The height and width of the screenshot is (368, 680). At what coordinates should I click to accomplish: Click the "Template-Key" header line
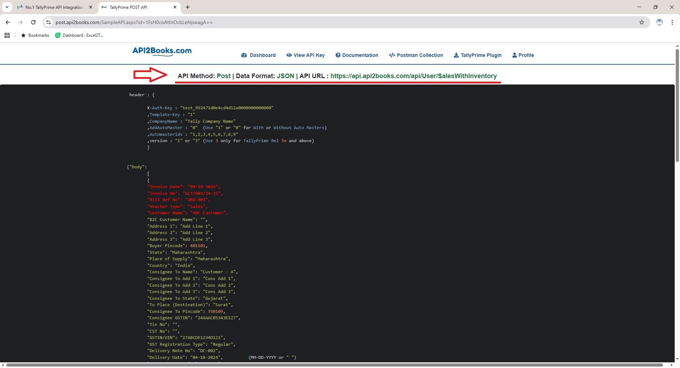[171, 115]
